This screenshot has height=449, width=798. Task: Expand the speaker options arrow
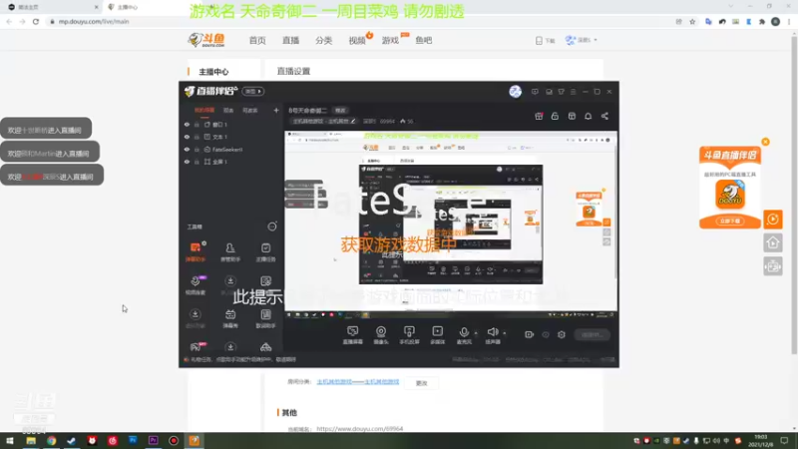505,333
